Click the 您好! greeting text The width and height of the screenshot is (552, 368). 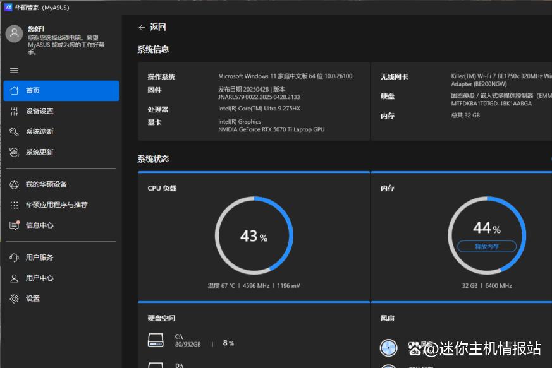36,29
